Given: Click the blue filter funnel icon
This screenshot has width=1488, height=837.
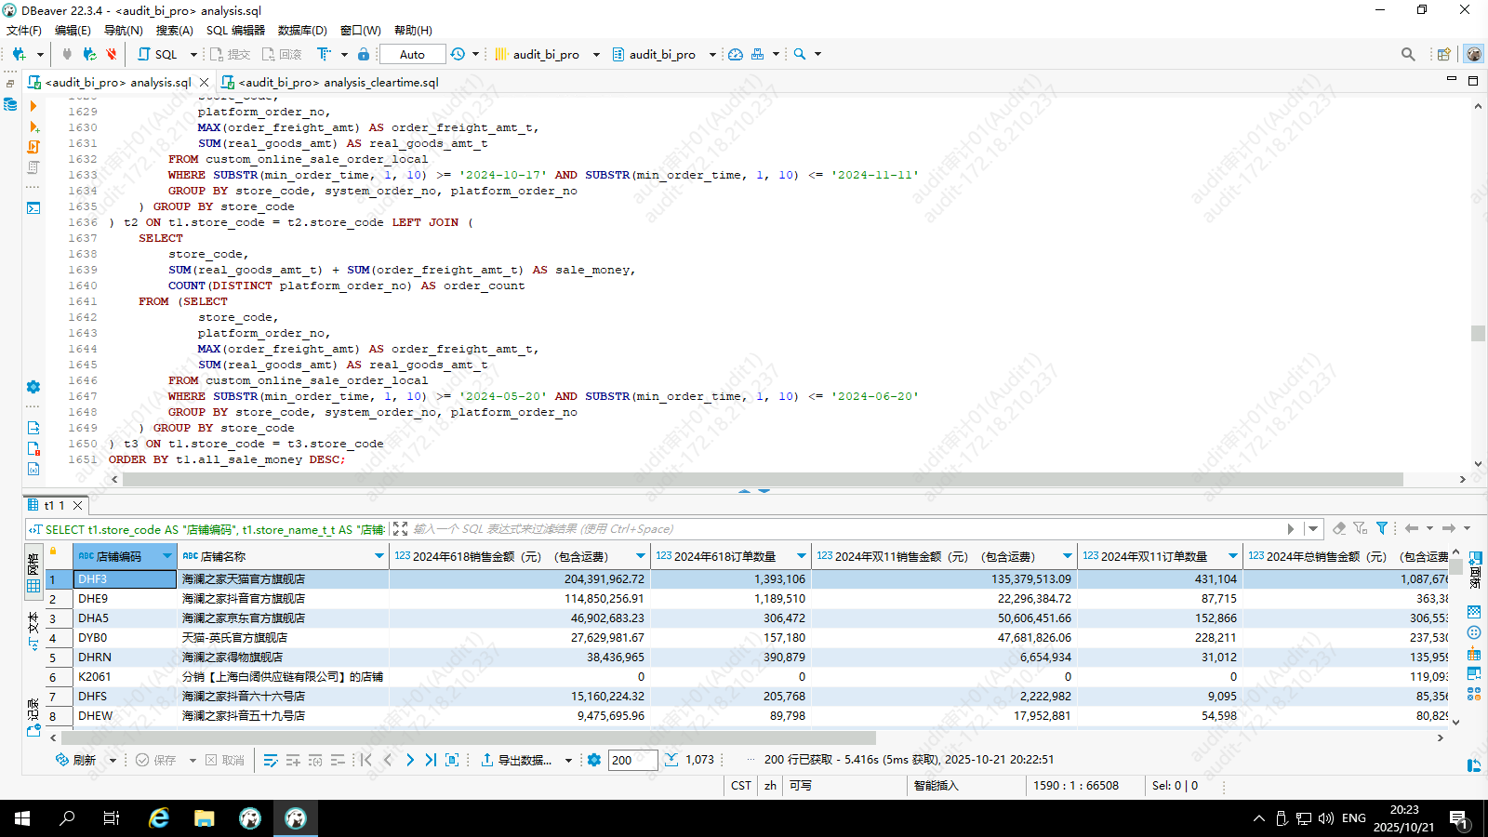Looking at the screenshot, I should tap(1382, 528).
